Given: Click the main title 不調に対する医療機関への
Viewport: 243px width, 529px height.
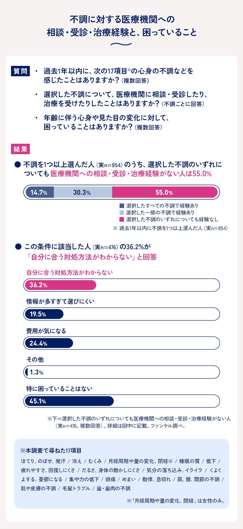Looking at the screenshot, I should [122, 19].
